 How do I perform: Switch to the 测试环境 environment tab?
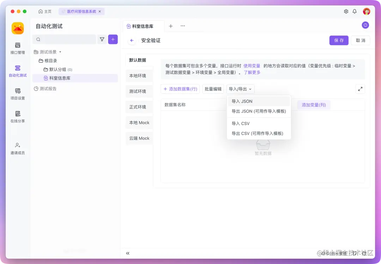pyautogui.click(x=139, y=91)
